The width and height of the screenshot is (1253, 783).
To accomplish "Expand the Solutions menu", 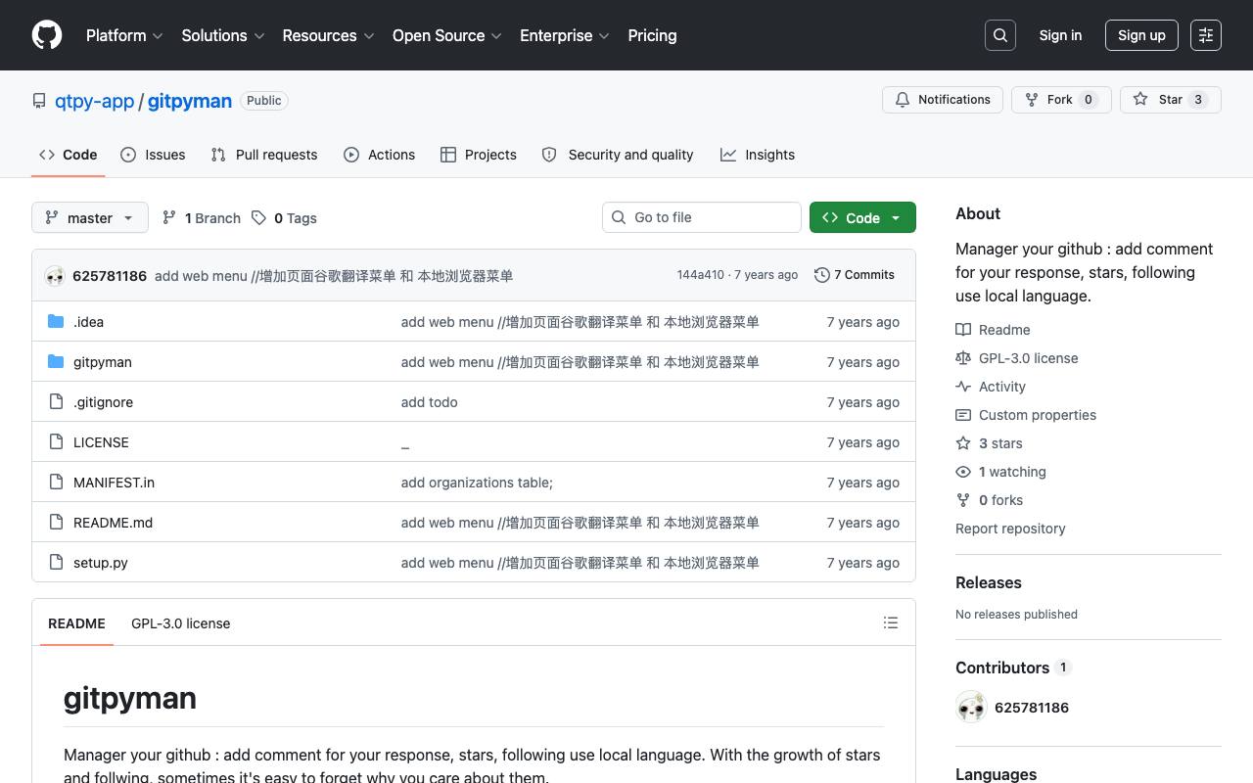I will 223,35.
